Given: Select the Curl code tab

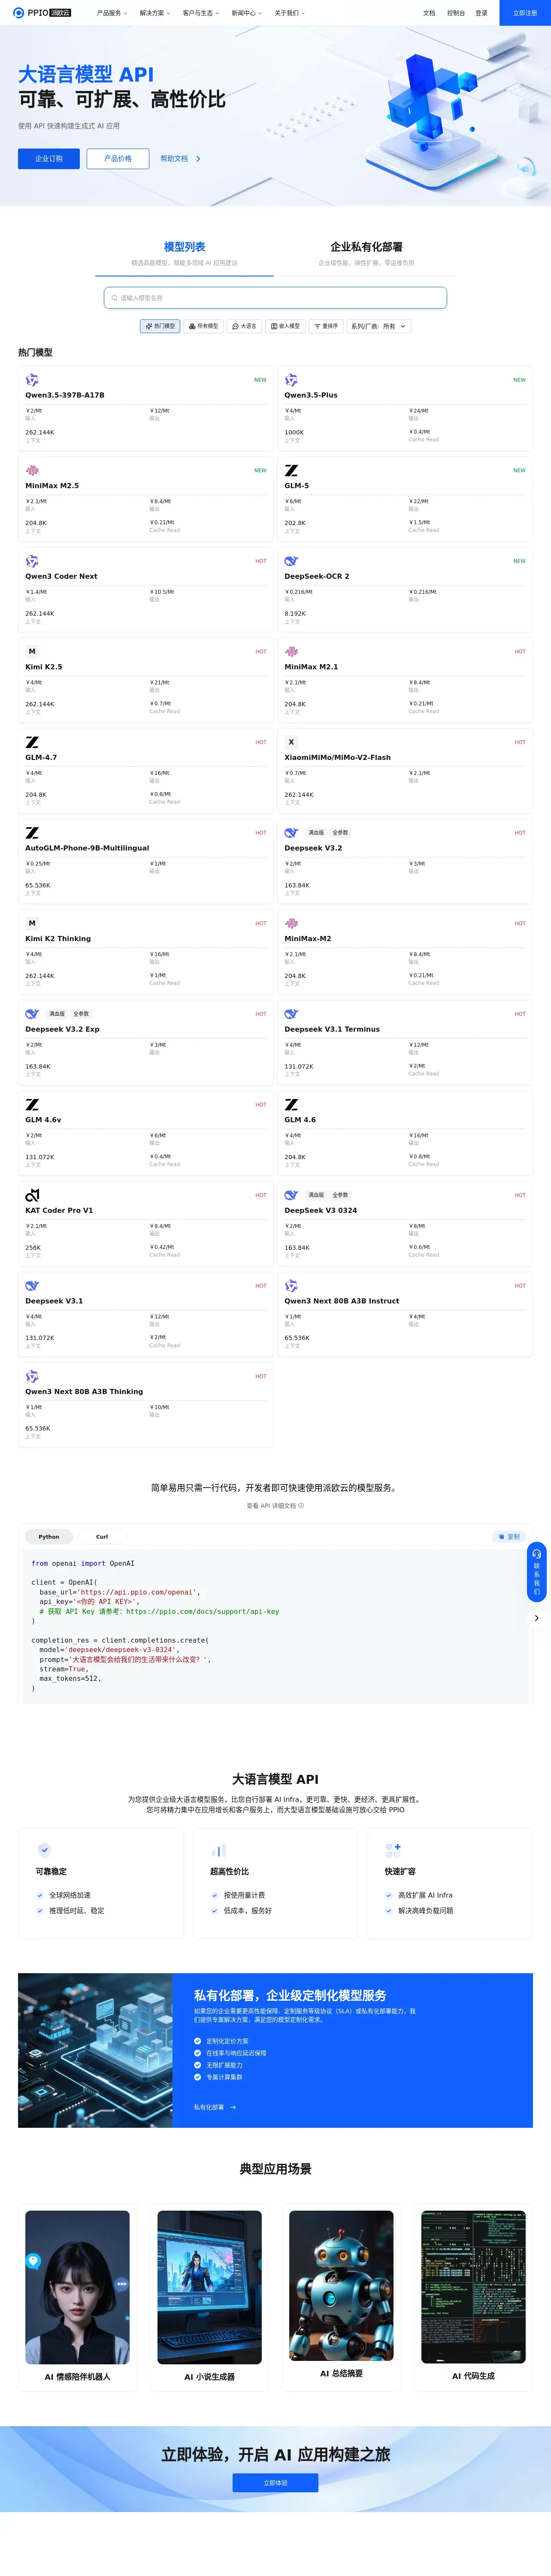Looking at the screenshot, I should pyautogui.click(x=102, y=1536).
